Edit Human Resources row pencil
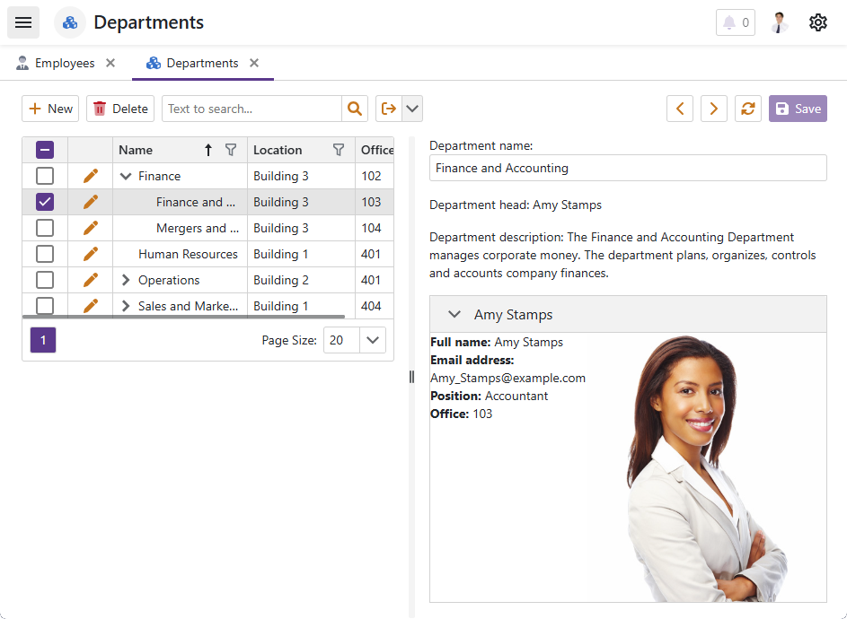Viewport: 847px width, 619px height. 91,254
